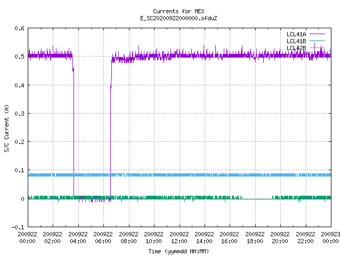Click the LCL41B legend label
The height and width of the screenshot is (256, 341).
coord(296,41)
